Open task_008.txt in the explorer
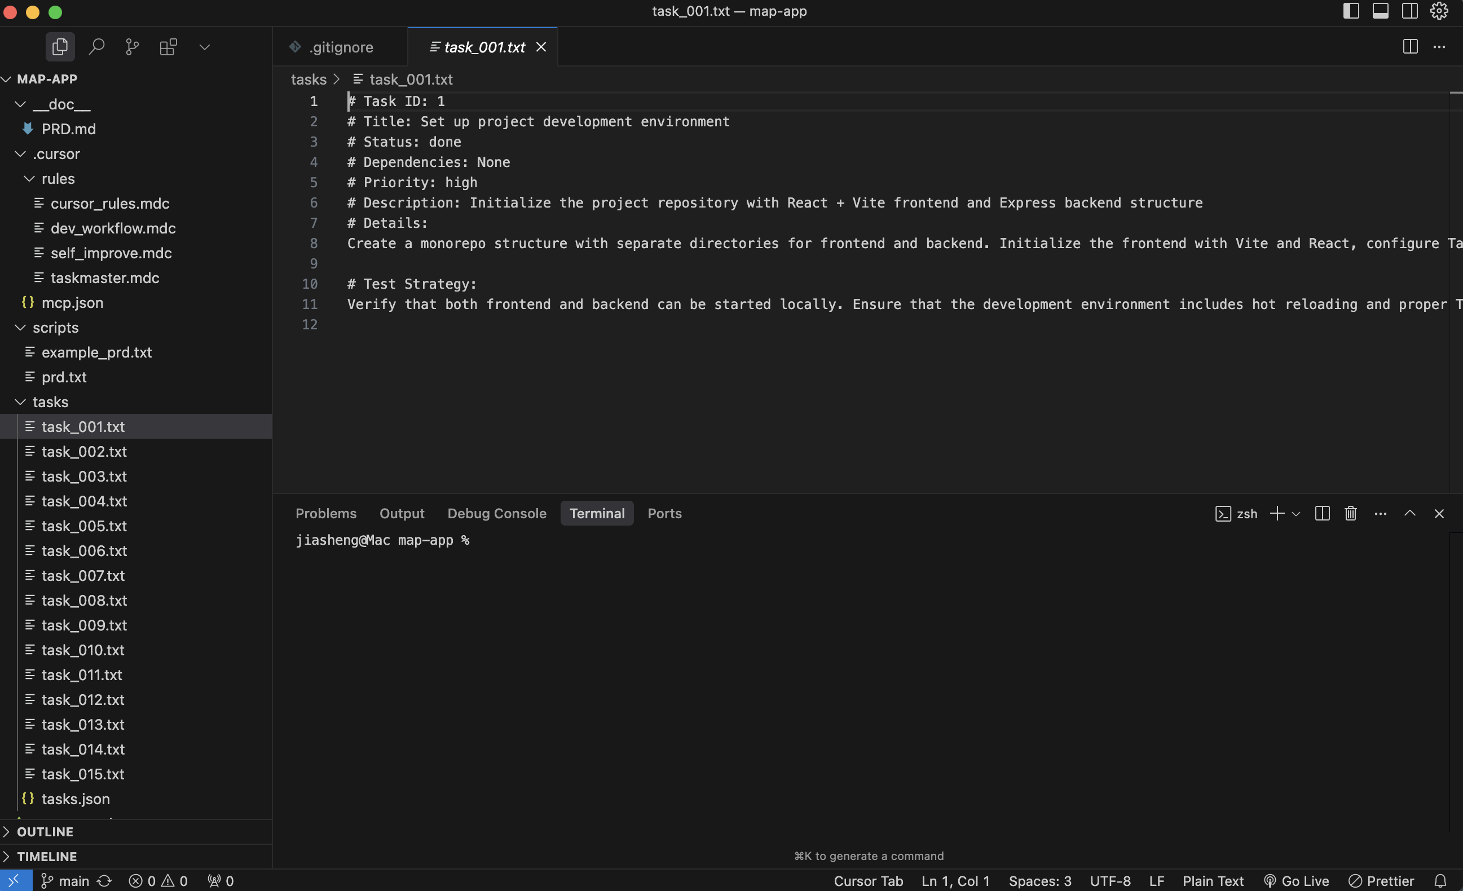Viewport: 1463px width, 891px height. pos(83,600)
